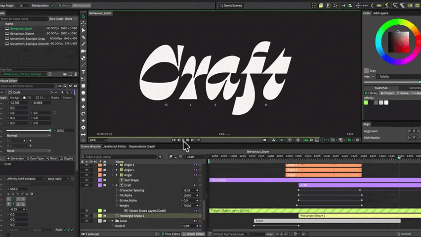Open the viewport zoom 66% dropdown
Image resolution: width=421 pixels, height=237 pixels.
(x=98, y=140)
